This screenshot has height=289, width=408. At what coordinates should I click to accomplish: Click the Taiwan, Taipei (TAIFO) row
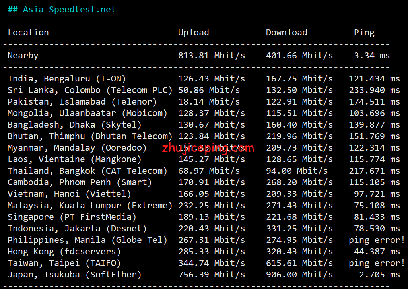coord(64,263)
